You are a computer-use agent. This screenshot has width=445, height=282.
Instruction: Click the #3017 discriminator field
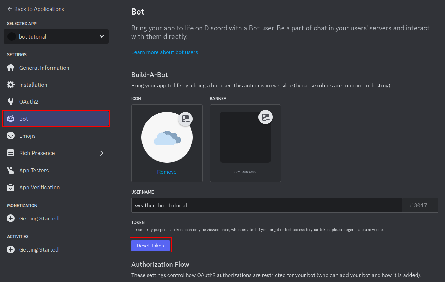coord(421,205)
